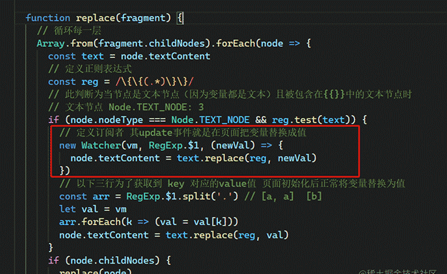
Task: Click 'const arr = RegExp.$1.split' line
Action: point(190,196)
